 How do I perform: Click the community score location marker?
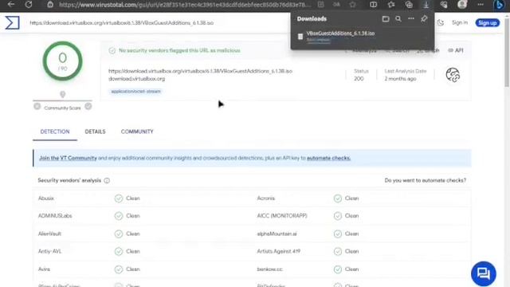(x=62, y=94)
